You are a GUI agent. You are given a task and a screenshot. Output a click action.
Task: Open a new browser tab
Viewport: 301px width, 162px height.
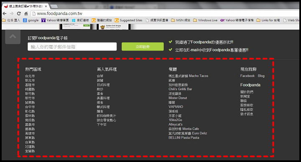point(54,6)
